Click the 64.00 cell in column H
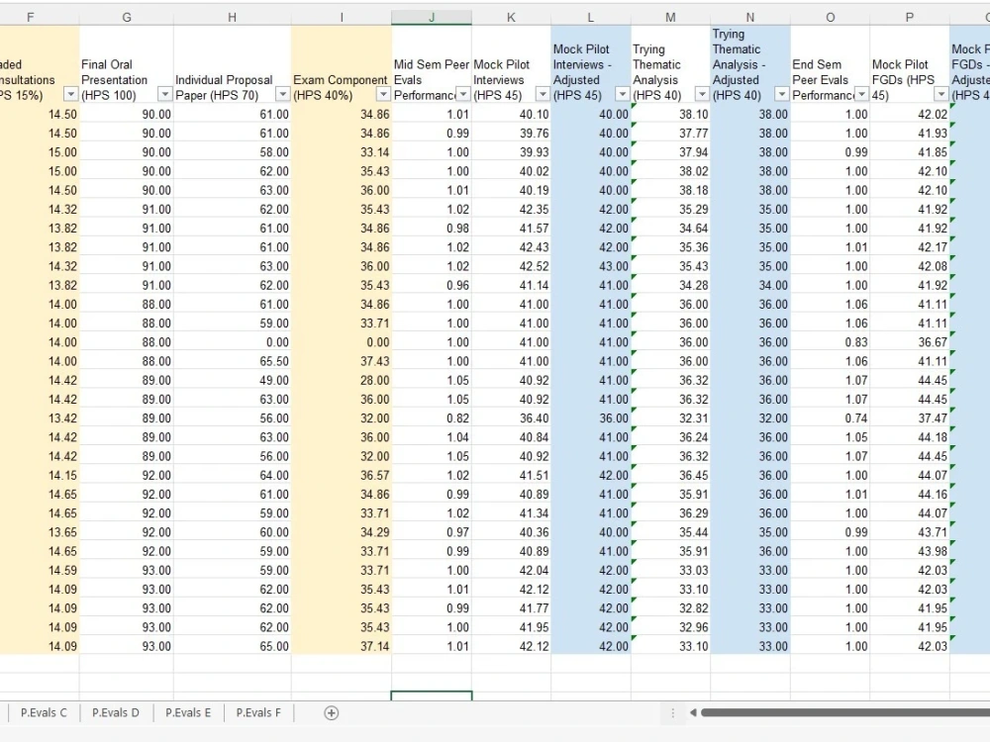Screen dimensions: 990x742 coord(233,475)
